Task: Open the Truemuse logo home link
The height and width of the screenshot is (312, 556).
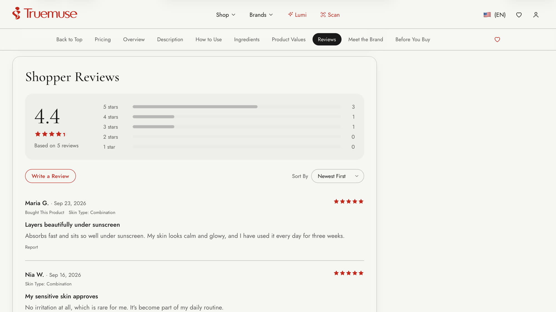Action: coord(45,13)
